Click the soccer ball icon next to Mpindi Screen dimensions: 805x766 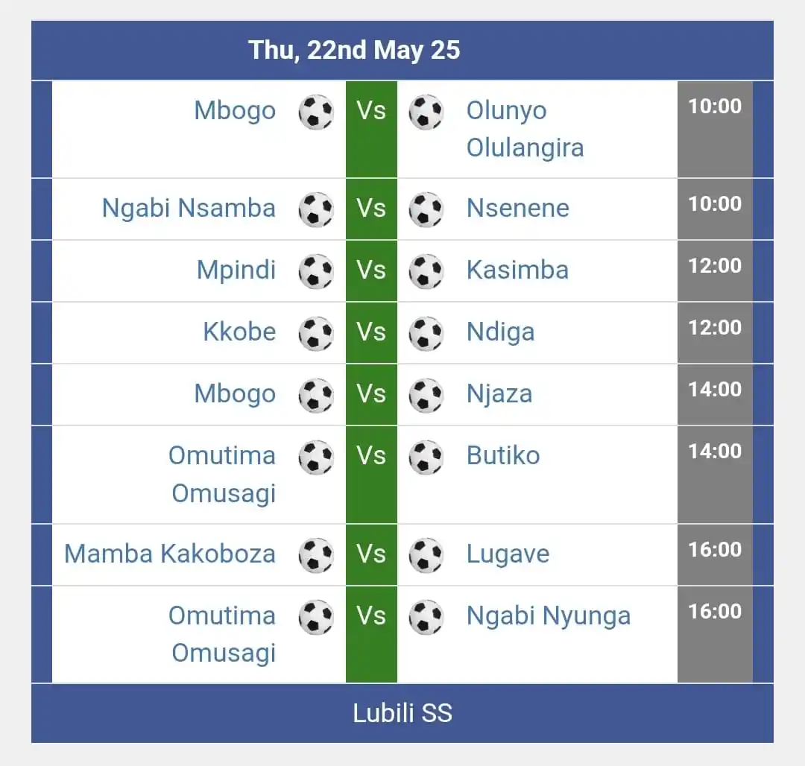tap(316, 271)
